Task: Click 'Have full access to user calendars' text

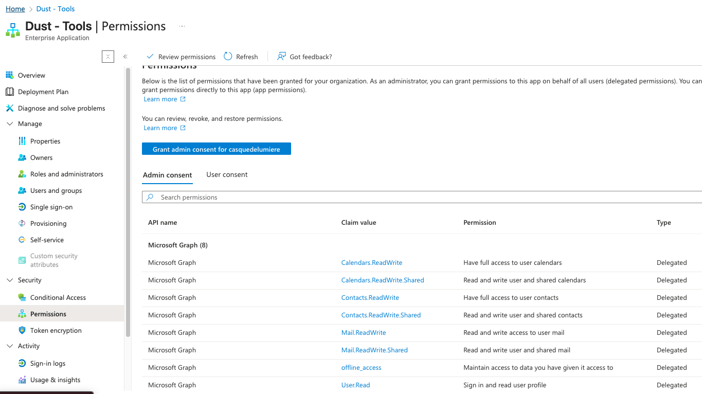Action: [513, 263]
